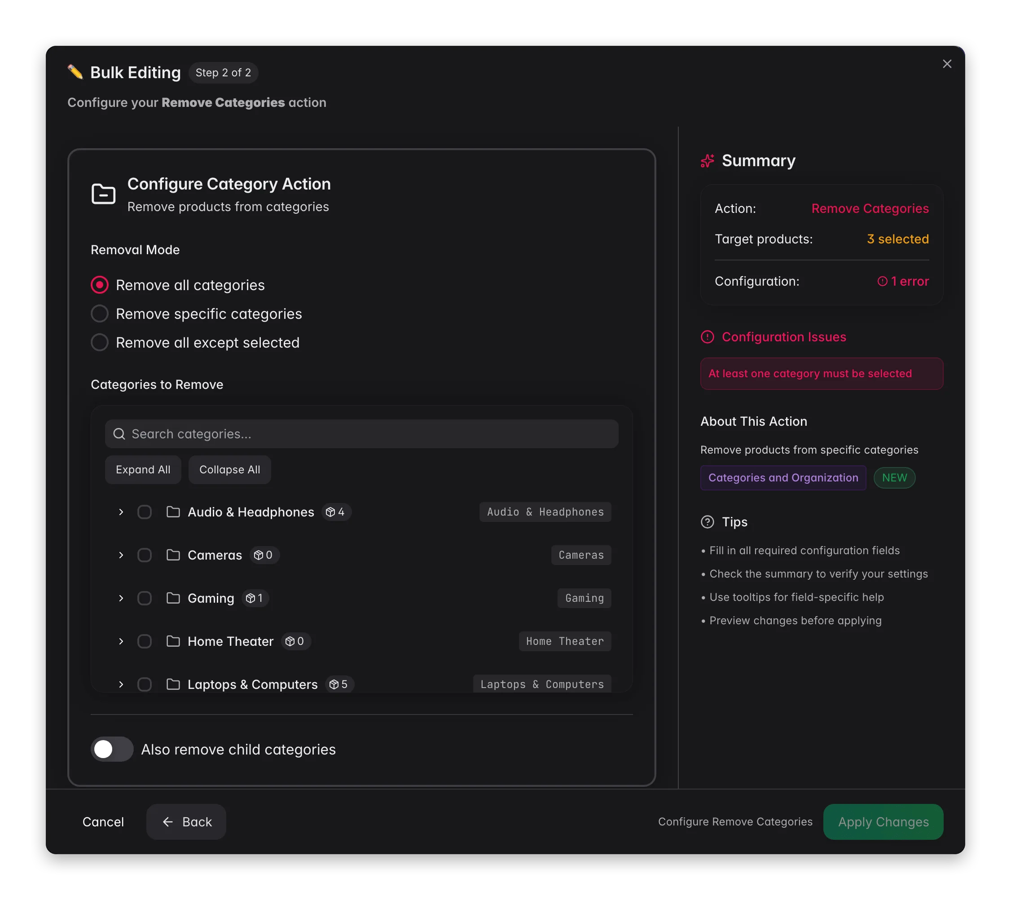
Task: Go Back to the previous step
Action: (x=186, y=822)
